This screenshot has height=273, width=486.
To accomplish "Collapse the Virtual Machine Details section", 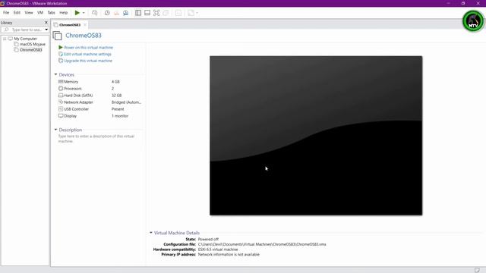I will [151, 233].
